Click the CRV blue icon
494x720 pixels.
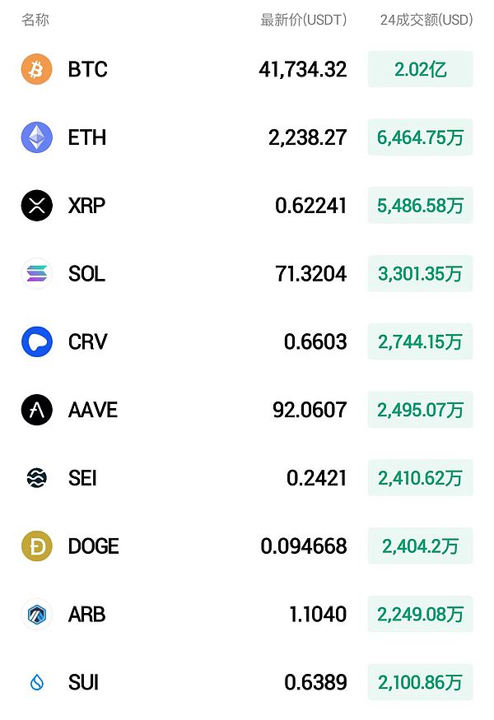36,341
